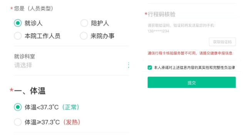Click the 获取验证码 button
248x140 pixels.
coord(222,42)
